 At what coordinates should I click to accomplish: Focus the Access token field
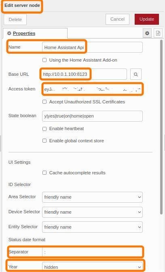pos(92,89)
